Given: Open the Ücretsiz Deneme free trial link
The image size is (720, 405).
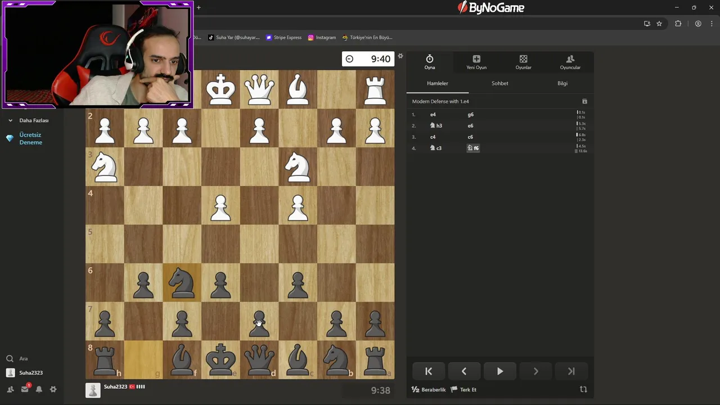Looking at the screenshot, I should (x=31, y=138).
